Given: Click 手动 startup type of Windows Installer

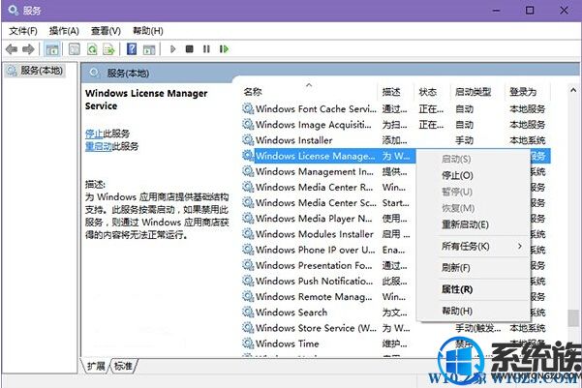Looking at the screenshot, I should tap(464, 140).
